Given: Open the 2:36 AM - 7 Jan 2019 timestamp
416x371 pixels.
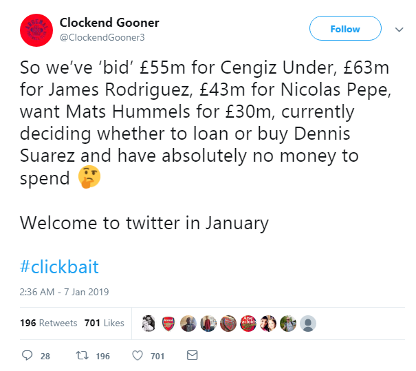Looking at the screenshot, I should pos(64,292).
